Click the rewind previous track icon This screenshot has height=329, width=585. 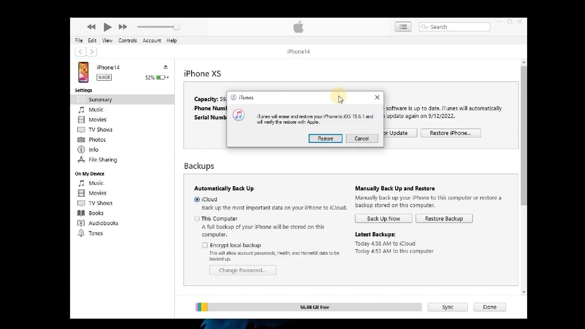tap(91, 27)
